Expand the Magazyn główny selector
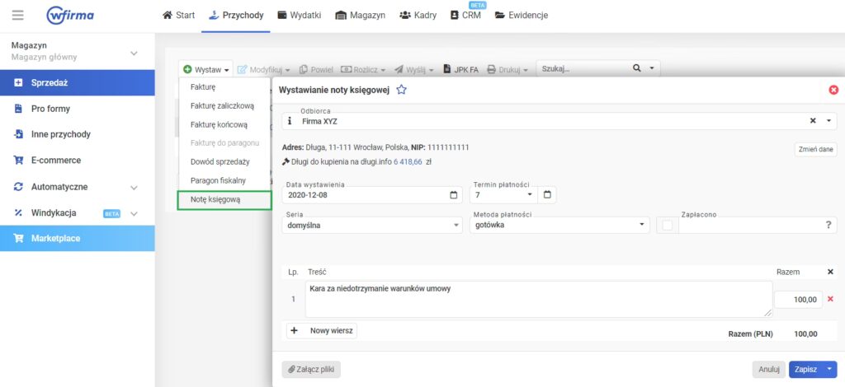This screenshot has height=387, width=845. (x=135, y=54)
